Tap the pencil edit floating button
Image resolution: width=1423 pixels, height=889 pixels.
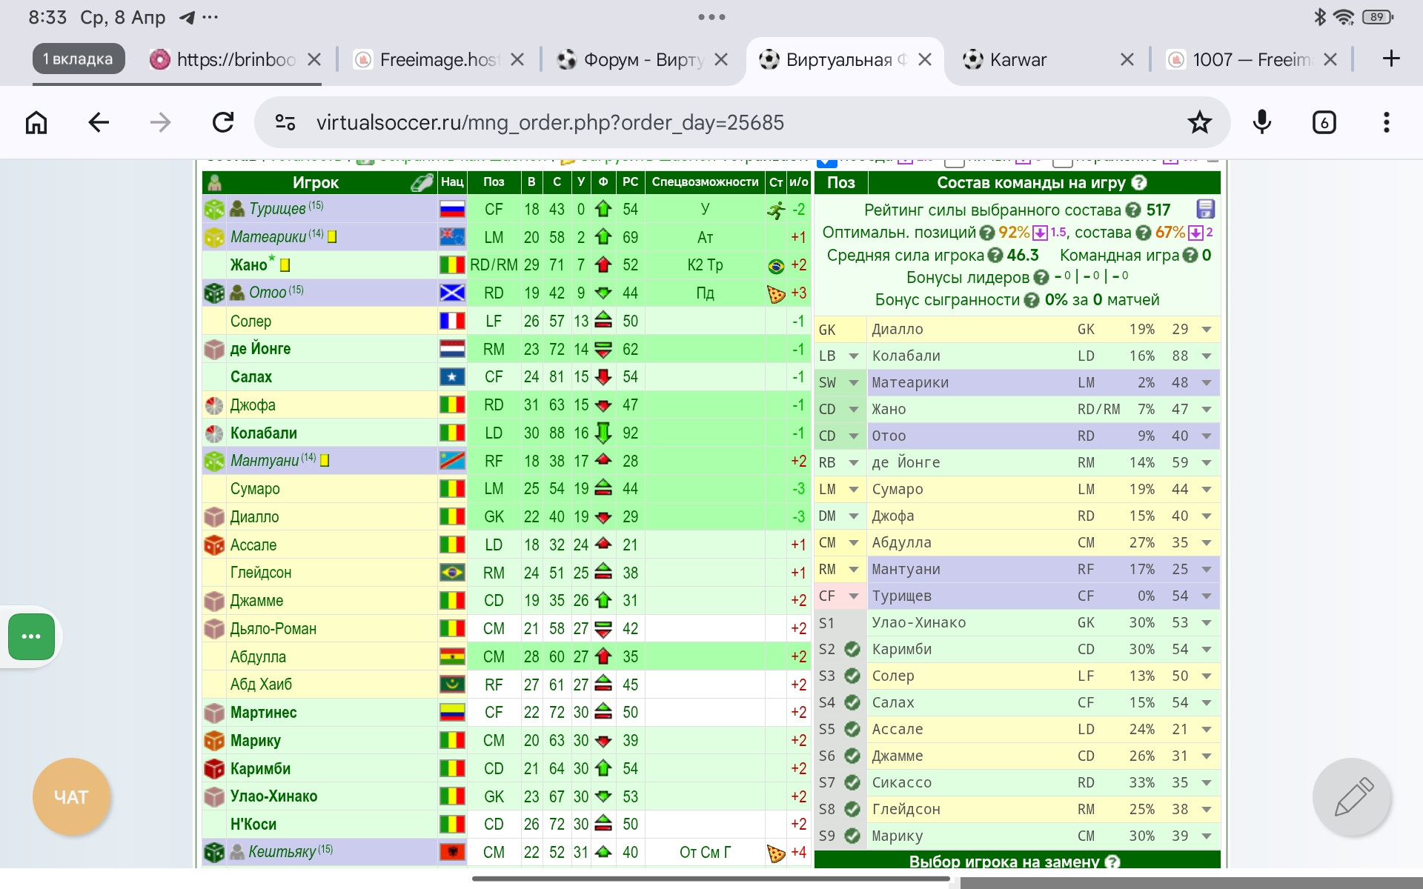coord(1353,797)
